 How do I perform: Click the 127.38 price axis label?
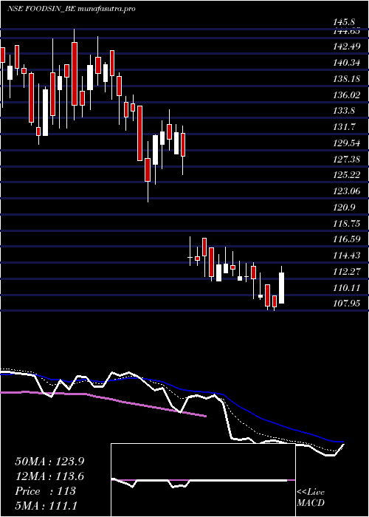(x=347, y=160)
